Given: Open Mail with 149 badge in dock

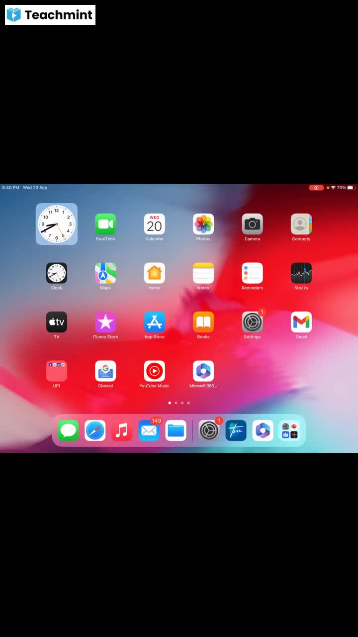Looking at the screenshot, I should [149, 430].
